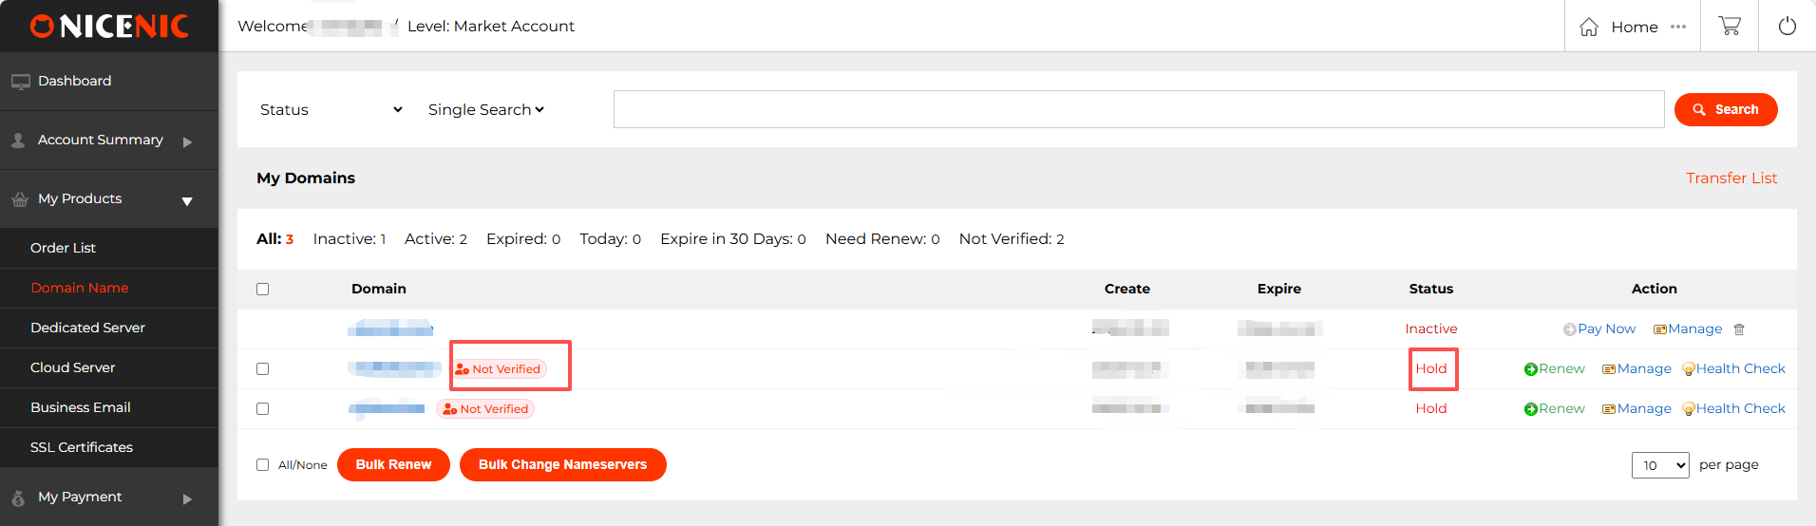This screenshot has width=1816, height=526.
Task: Click the Bulk Renew button
Action: coord(393,465)
